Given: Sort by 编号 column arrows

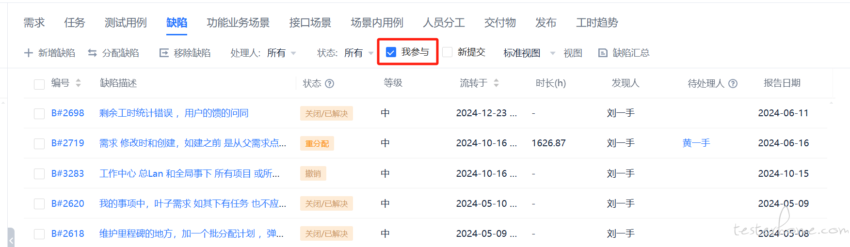Looking at the screenshot, I should click(78, 83).
